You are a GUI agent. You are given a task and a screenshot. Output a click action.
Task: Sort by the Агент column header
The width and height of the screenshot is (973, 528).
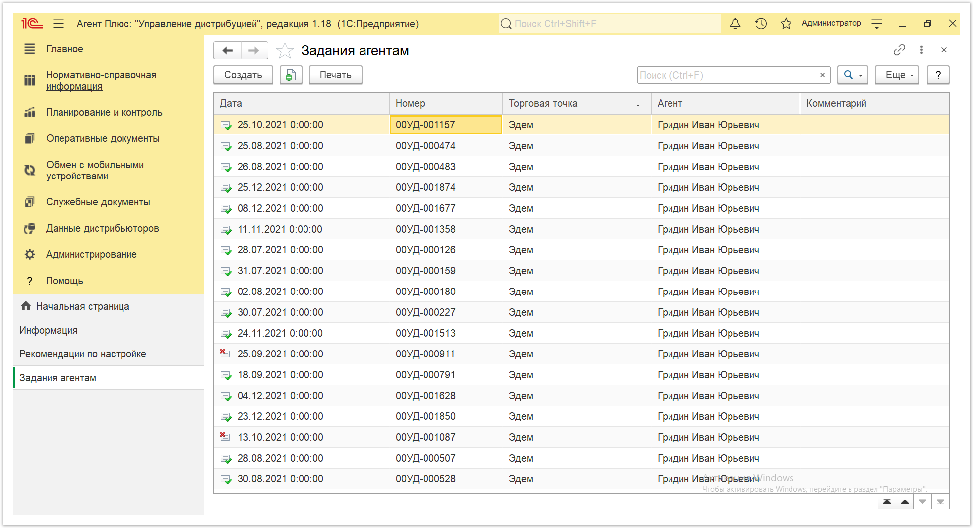[x=726, y=103]
